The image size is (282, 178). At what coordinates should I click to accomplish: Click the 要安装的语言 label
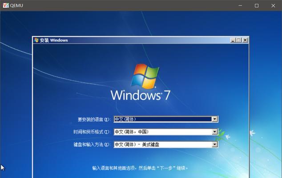coord(94,120)
